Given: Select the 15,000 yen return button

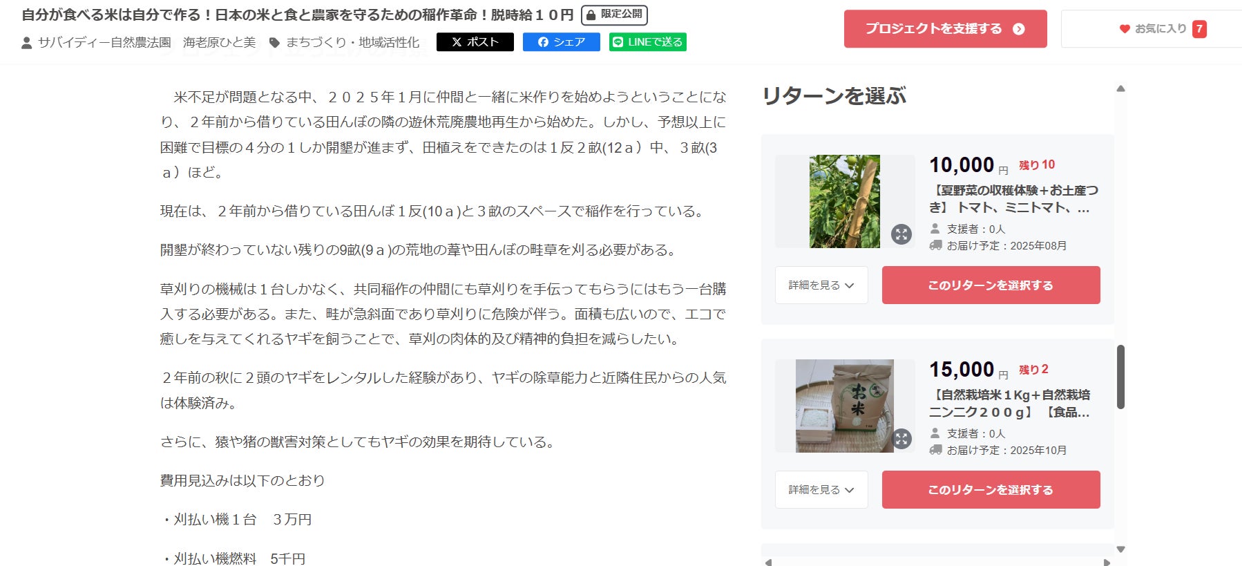Looking at the screenshot, I should (991, 490).
